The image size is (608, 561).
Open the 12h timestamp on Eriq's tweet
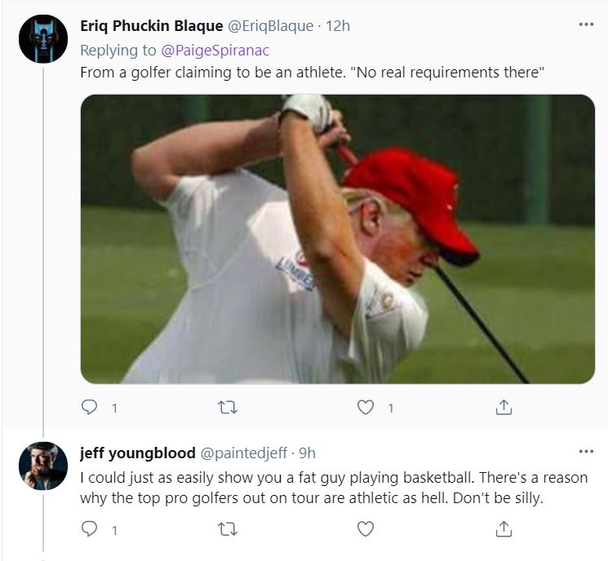pyautogui.click(x=338, y=26)
